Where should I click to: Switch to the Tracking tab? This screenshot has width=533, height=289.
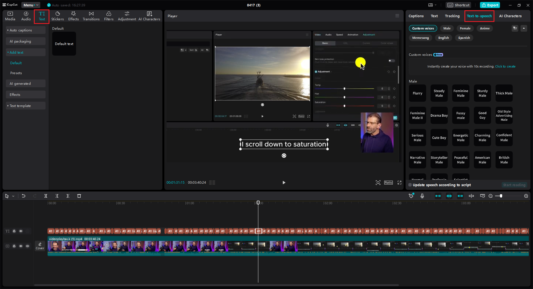pyautogui.click(x=452, y=16)
